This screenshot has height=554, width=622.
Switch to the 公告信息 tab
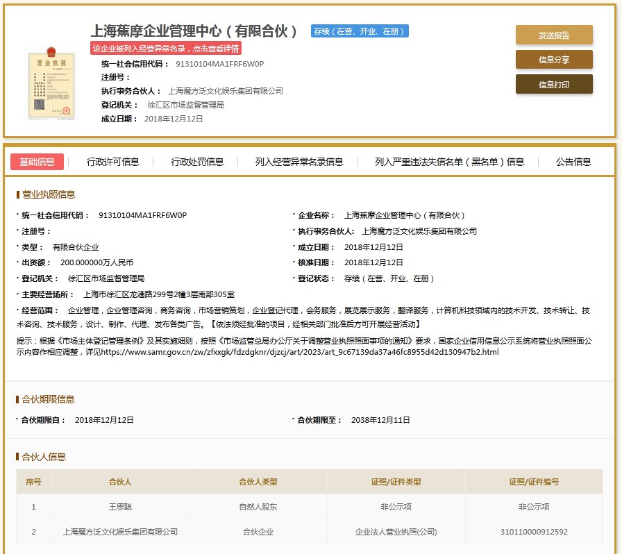click(x=573, y=162)
